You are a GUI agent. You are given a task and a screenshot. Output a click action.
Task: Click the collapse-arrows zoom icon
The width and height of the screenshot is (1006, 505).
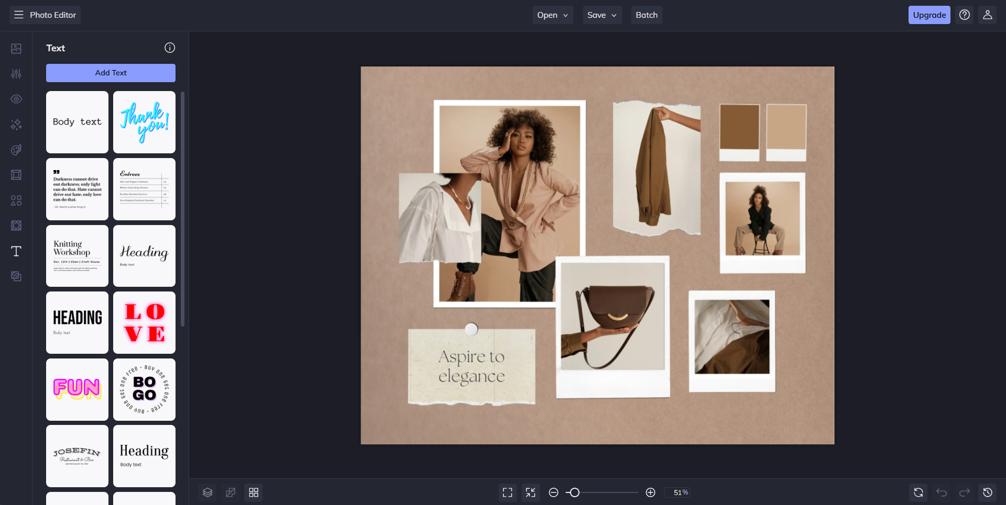pos(531,492)
